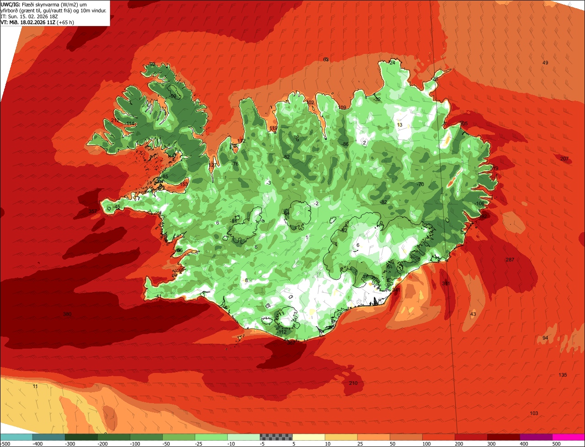Click the purple 400 legend swatch

coord(536,437)
